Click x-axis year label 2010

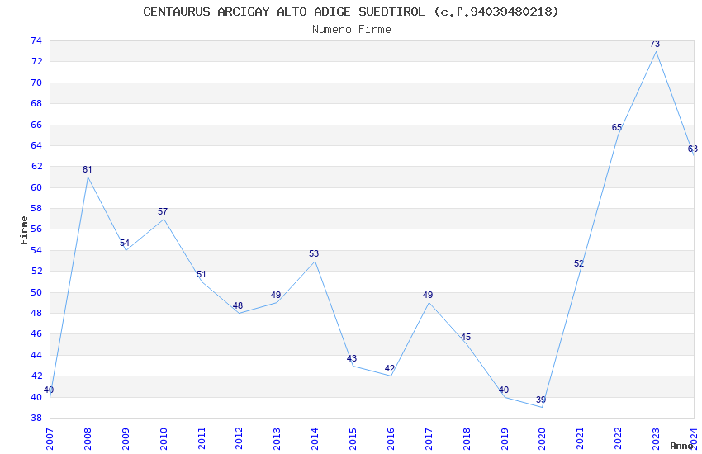164,439
